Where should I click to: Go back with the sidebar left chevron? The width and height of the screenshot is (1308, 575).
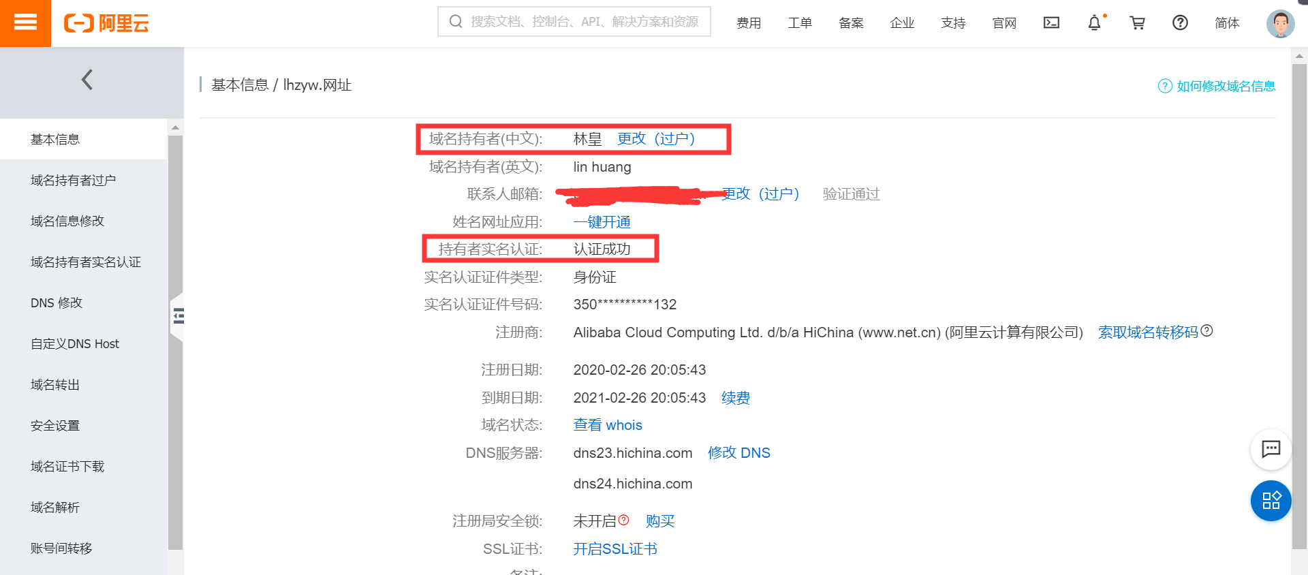pyautogui.click(x=87, y=80)
